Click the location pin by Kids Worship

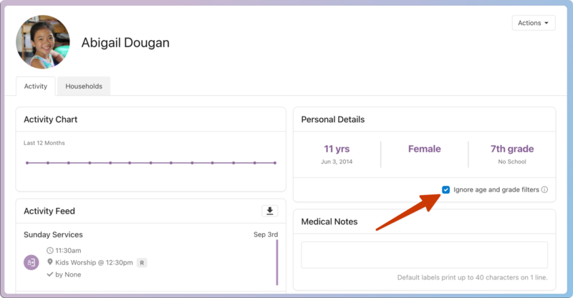50,262
